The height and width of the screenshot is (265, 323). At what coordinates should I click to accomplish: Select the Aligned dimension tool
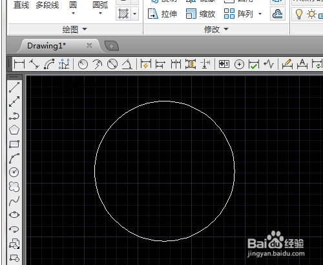click(34, 64)
